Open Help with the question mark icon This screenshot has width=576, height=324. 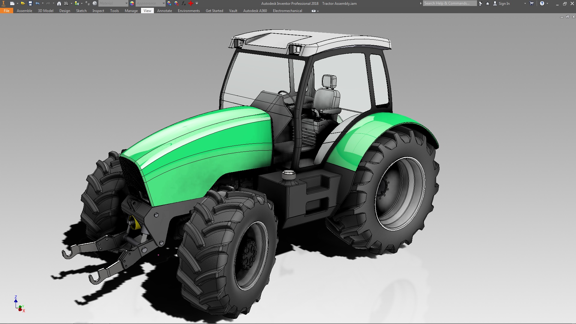[542, 3]
